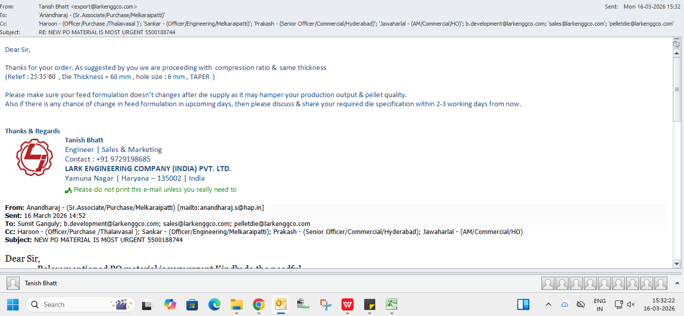
Task: Open Excel from the taskbar
Action: click(x=391, y=304)
